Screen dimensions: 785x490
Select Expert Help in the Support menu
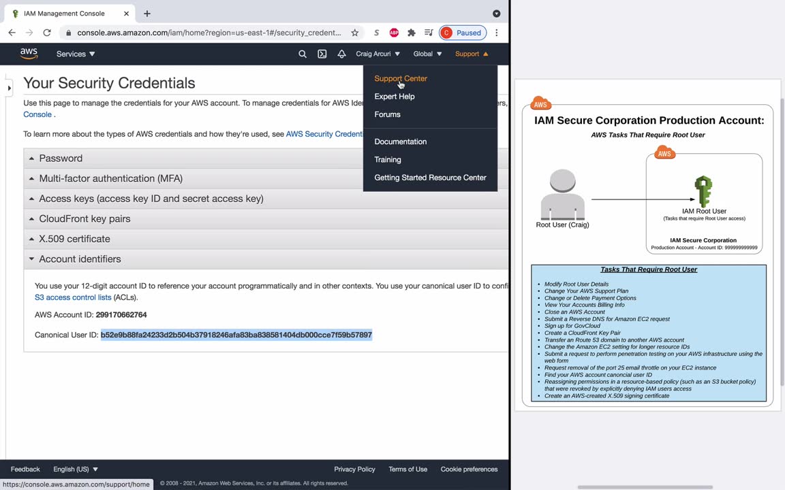395,97
